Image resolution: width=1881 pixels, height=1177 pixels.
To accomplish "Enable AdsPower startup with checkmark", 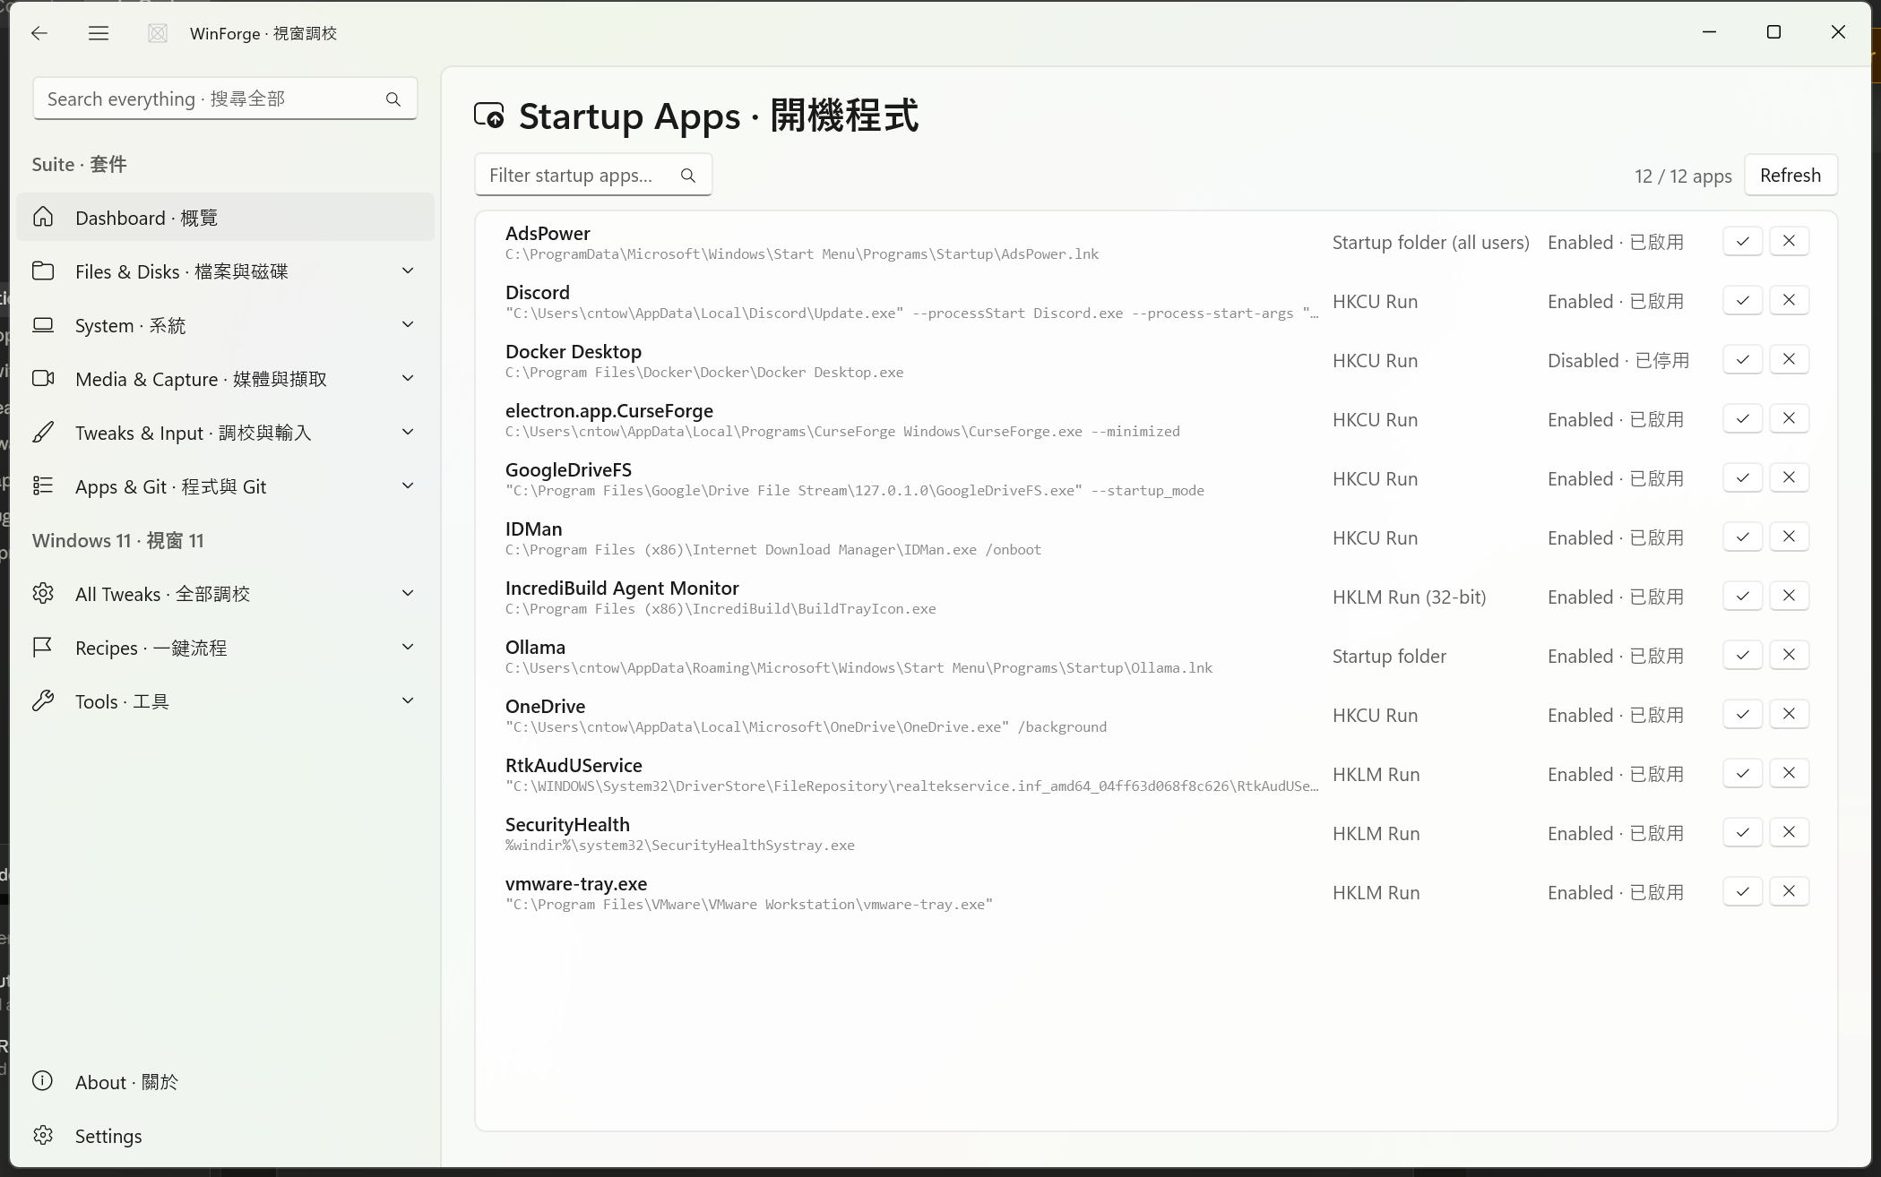I will pos(1742,241).
